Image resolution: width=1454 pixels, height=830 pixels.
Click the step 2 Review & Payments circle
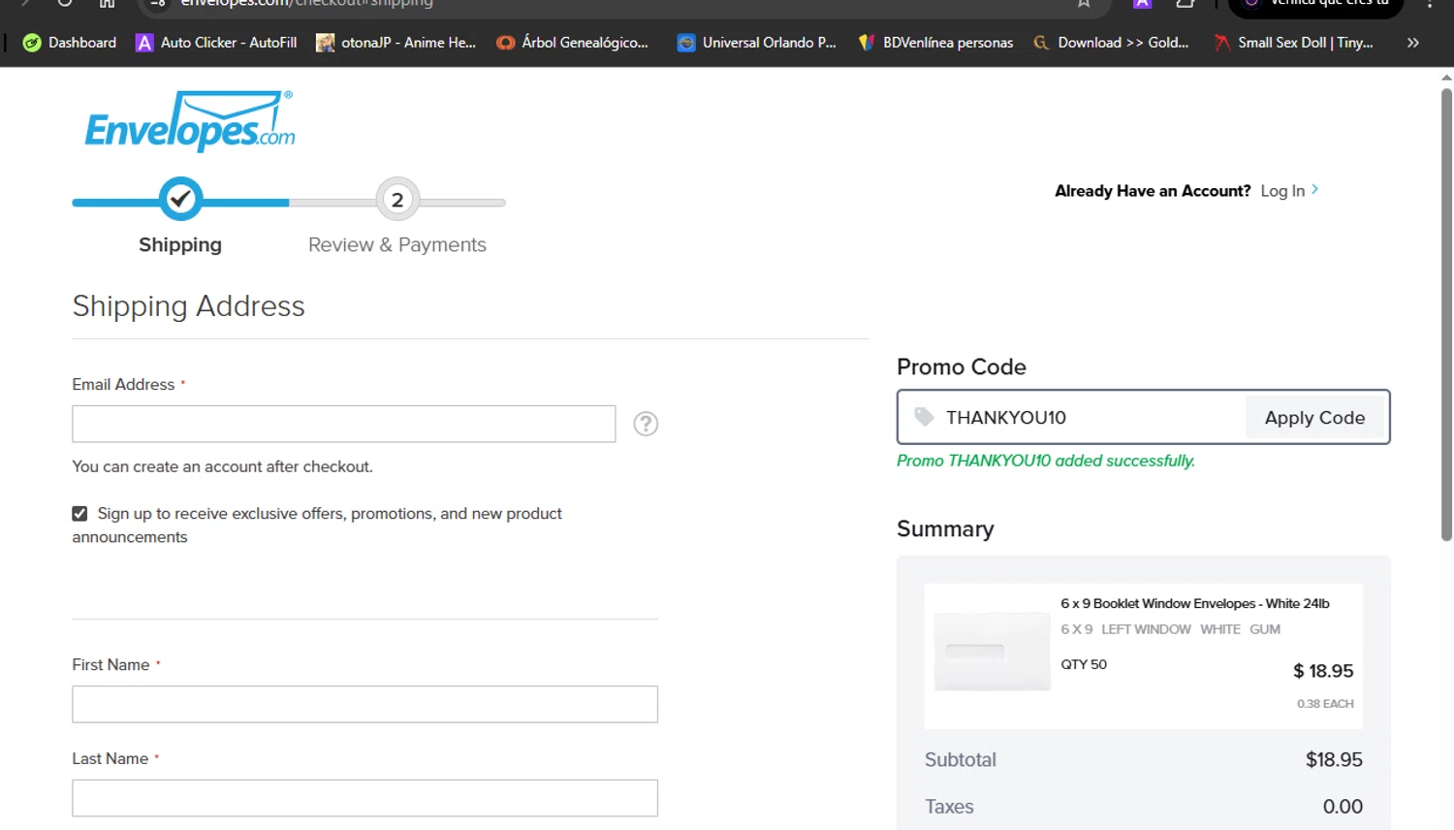point(397,200)
